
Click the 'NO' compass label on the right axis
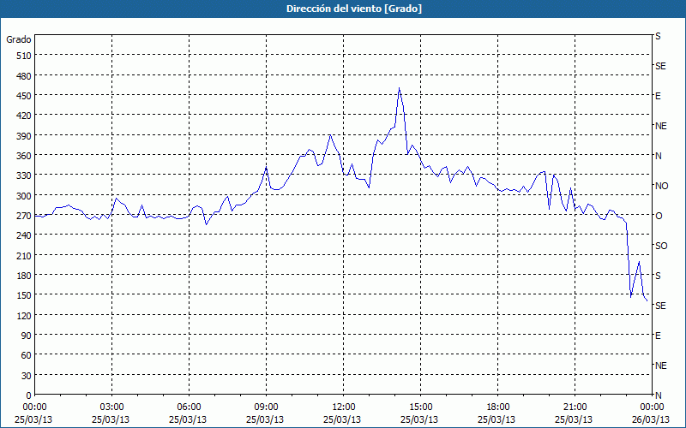tap(661, 186)
